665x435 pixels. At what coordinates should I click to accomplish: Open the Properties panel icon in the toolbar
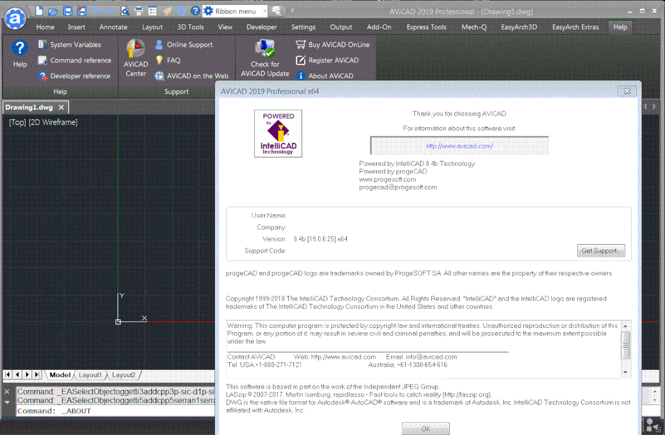[x=152, y=11]
